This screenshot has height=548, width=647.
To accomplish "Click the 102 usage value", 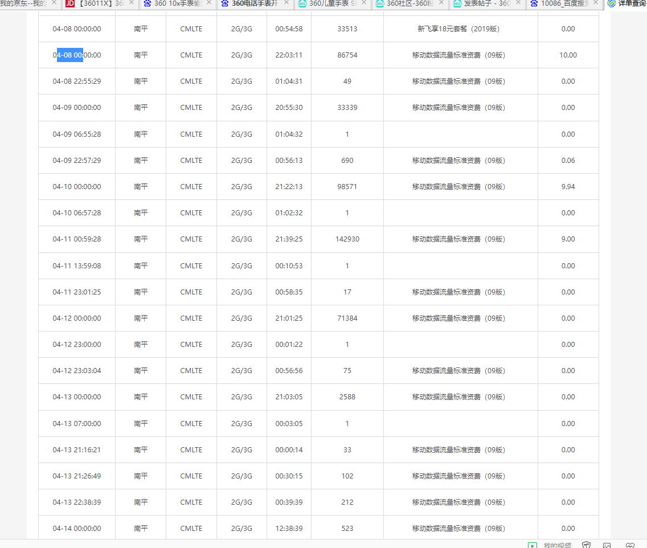I will 347,476.
